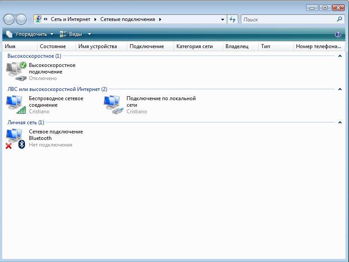The width and height of the screenshot is (349, 262).
Task: Click the refresh button beside the address bar
Action: [233, 20]
